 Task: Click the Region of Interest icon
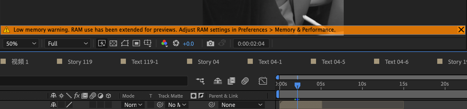point(136,43)
